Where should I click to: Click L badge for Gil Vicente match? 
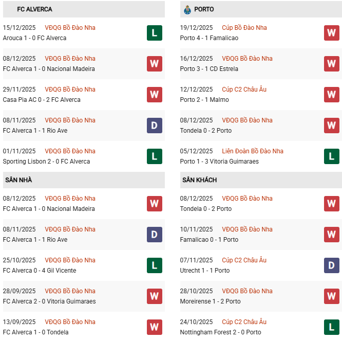pyautogui.click(x=154, y=265)
